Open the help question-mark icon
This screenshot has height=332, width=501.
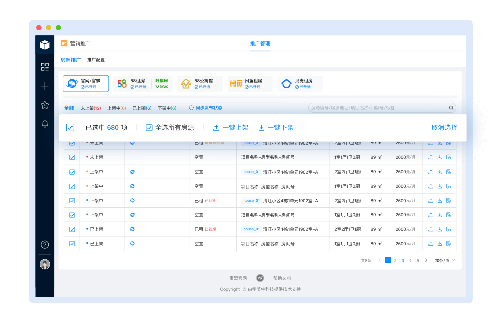pyautogui.click(x=45, y=245)
